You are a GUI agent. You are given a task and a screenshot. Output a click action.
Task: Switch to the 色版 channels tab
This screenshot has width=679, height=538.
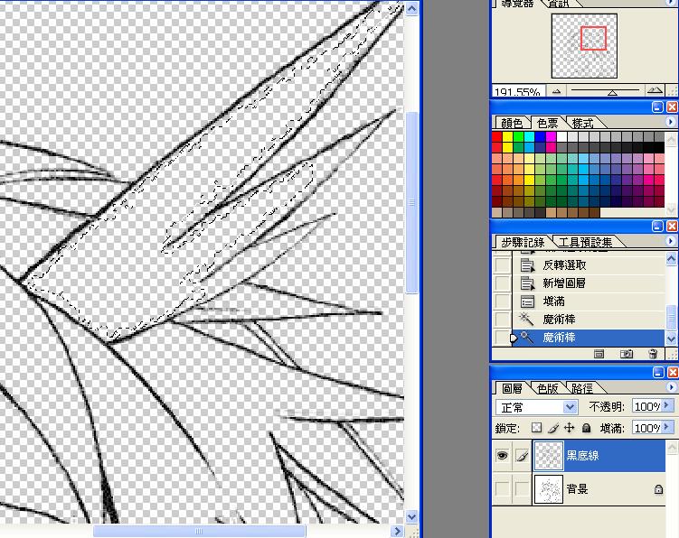point(548,388)
